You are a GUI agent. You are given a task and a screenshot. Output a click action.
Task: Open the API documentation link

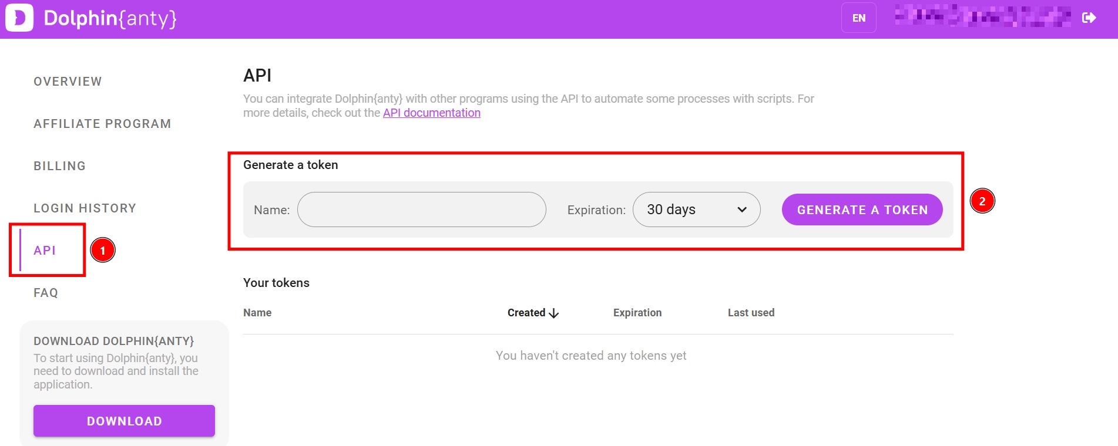432,113
